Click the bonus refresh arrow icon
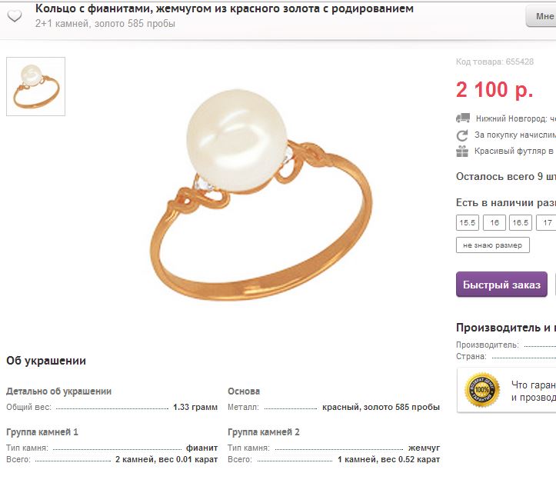556x483 pixels. [462, 135]
